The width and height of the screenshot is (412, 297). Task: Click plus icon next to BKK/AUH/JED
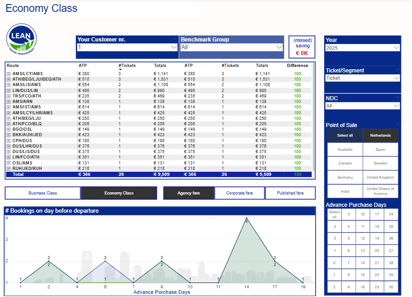(8, 135)
